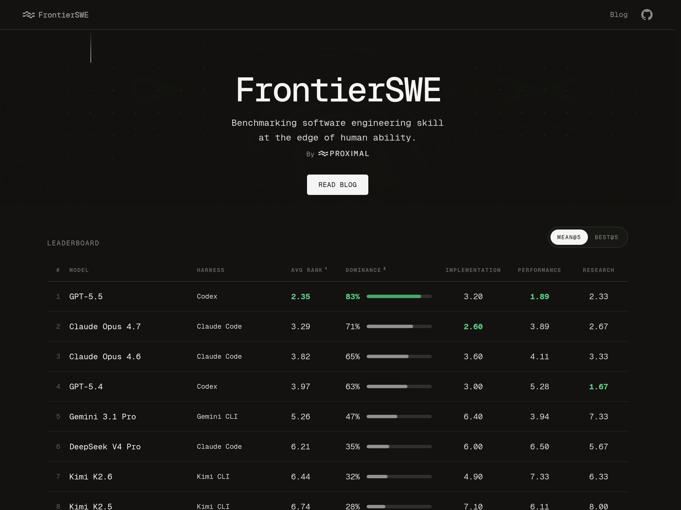
Task: Click the PERFORMANCE column header
Action: click(539, 270)
